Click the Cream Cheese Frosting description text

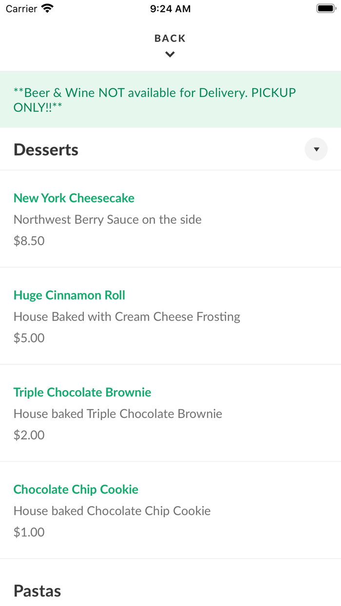[x=127, y=317]
